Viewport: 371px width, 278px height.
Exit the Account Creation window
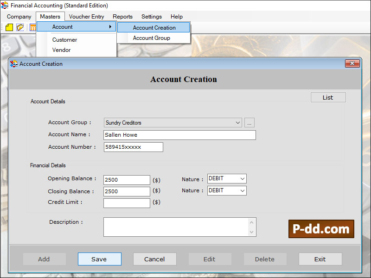[x=320, y=259]
